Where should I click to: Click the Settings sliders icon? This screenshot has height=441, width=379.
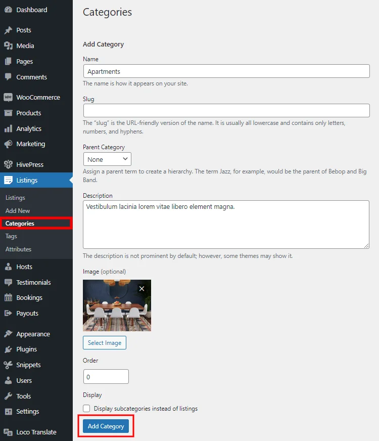click(x=9, y=412)
